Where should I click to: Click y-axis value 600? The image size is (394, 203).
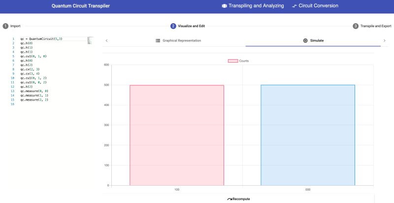coord(106,65)
